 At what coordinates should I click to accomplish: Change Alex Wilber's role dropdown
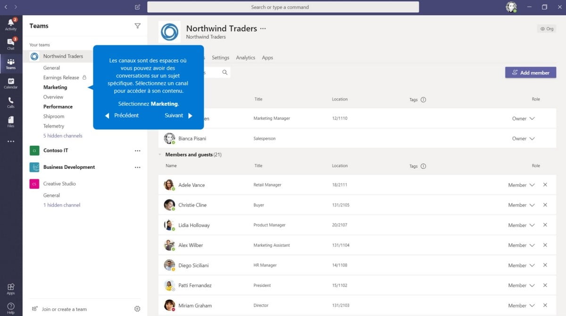(522, 245)
